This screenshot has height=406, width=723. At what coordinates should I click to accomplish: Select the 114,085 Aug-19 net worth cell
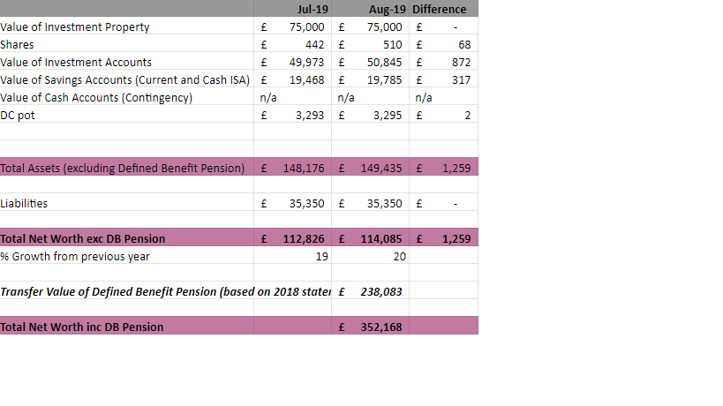tap(380, 238)
